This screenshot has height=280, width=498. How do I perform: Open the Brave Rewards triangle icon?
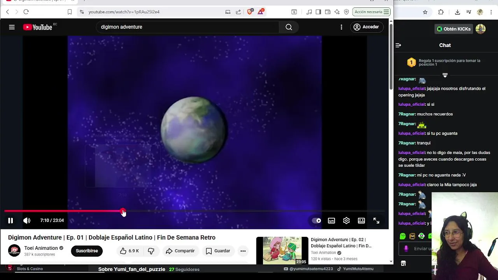coord(261,12)
